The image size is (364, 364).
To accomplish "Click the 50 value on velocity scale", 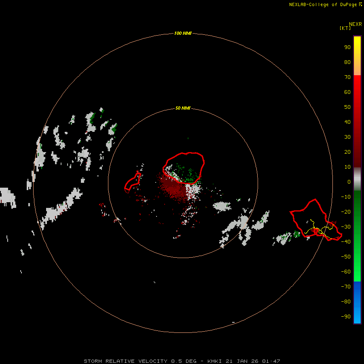I will tap(347, 107).
